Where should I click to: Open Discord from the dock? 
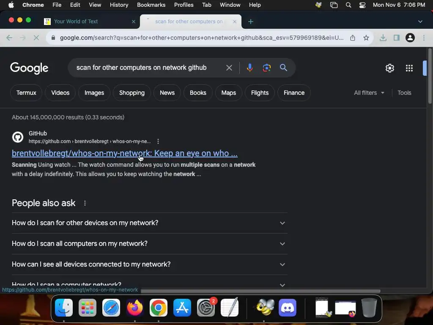point(288,307)
